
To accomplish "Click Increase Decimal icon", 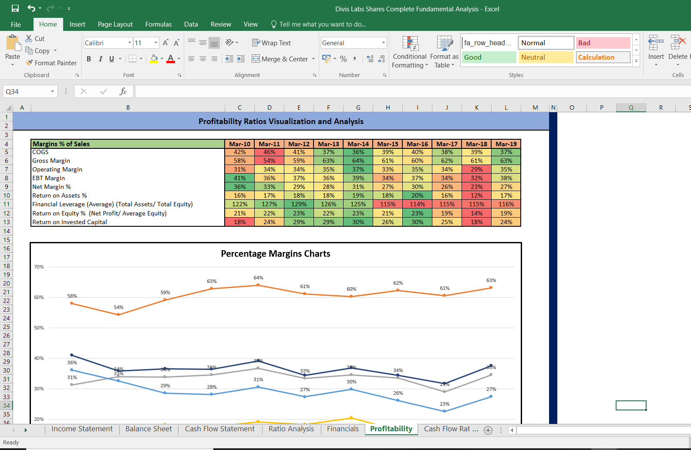I will (x=370, y=58).
